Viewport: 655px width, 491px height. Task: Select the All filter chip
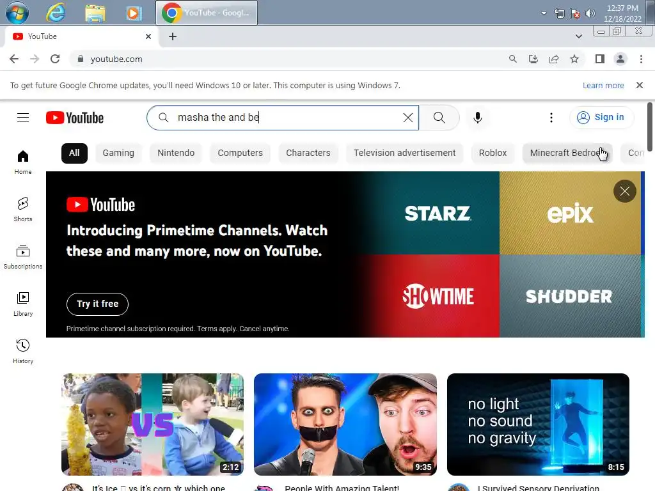point(74,153)
